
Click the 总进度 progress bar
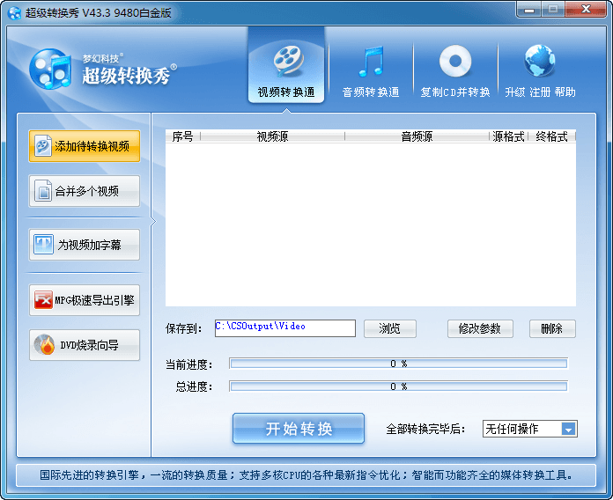(398, 386)
